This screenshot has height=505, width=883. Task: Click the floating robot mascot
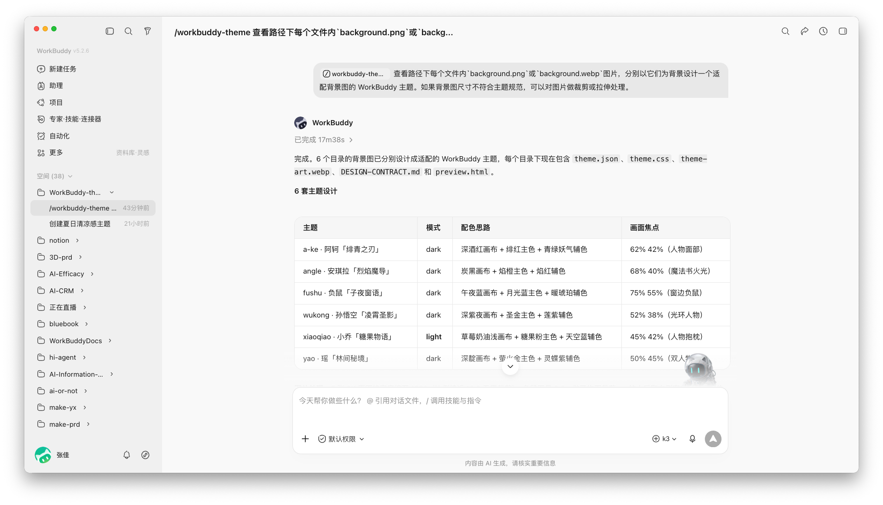pyautogui.click(x=699, y=369)
